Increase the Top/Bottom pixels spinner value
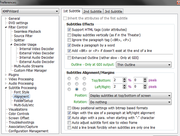Screen dimensions: 180x136 coord(145,79)
